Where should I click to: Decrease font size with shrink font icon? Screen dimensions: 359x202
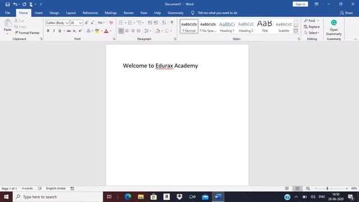[92, 22]
